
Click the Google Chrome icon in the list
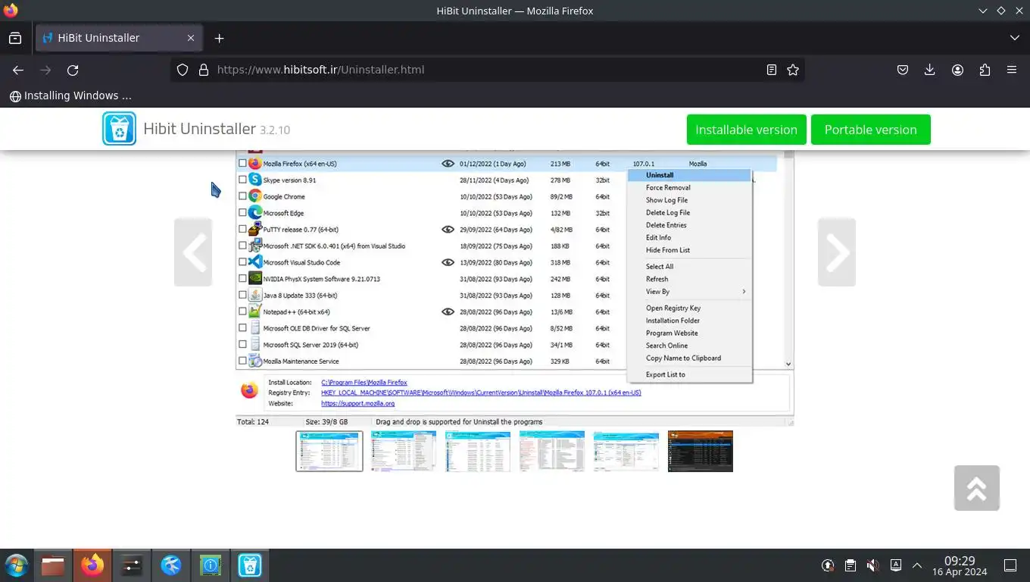tap(255, 196)
